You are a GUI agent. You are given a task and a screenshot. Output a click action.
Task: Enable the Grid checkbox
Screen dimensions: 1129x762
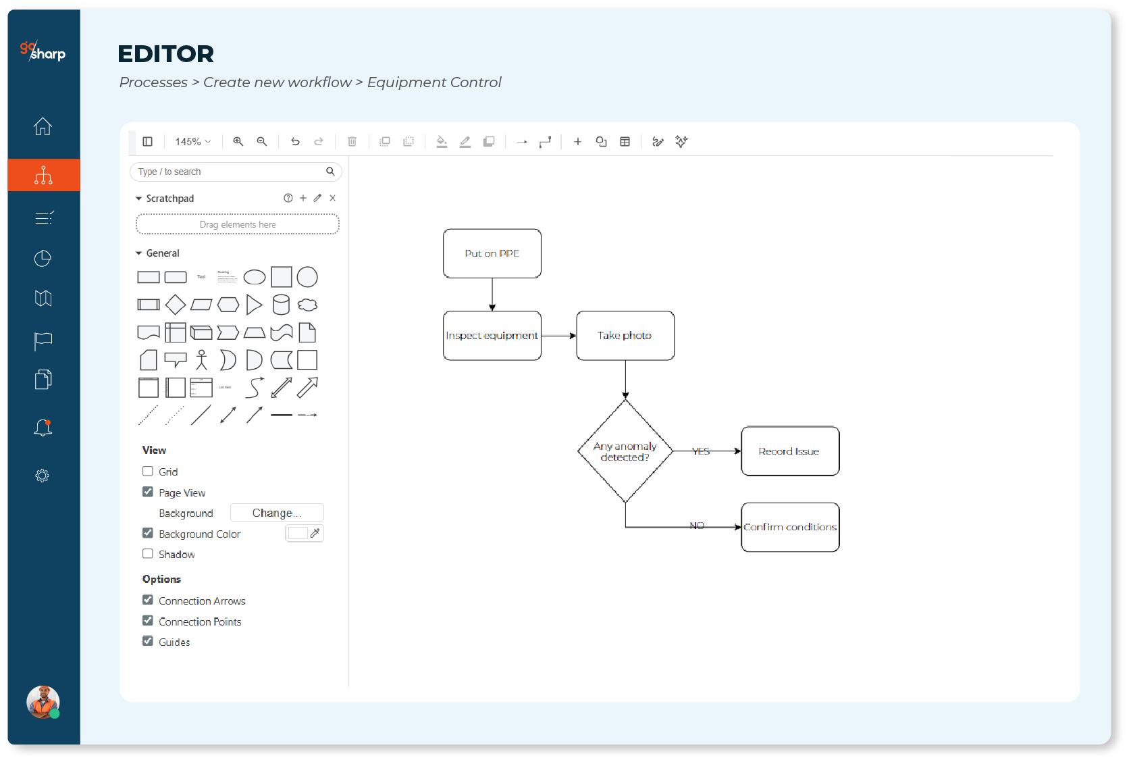click(x=148, y=472)
